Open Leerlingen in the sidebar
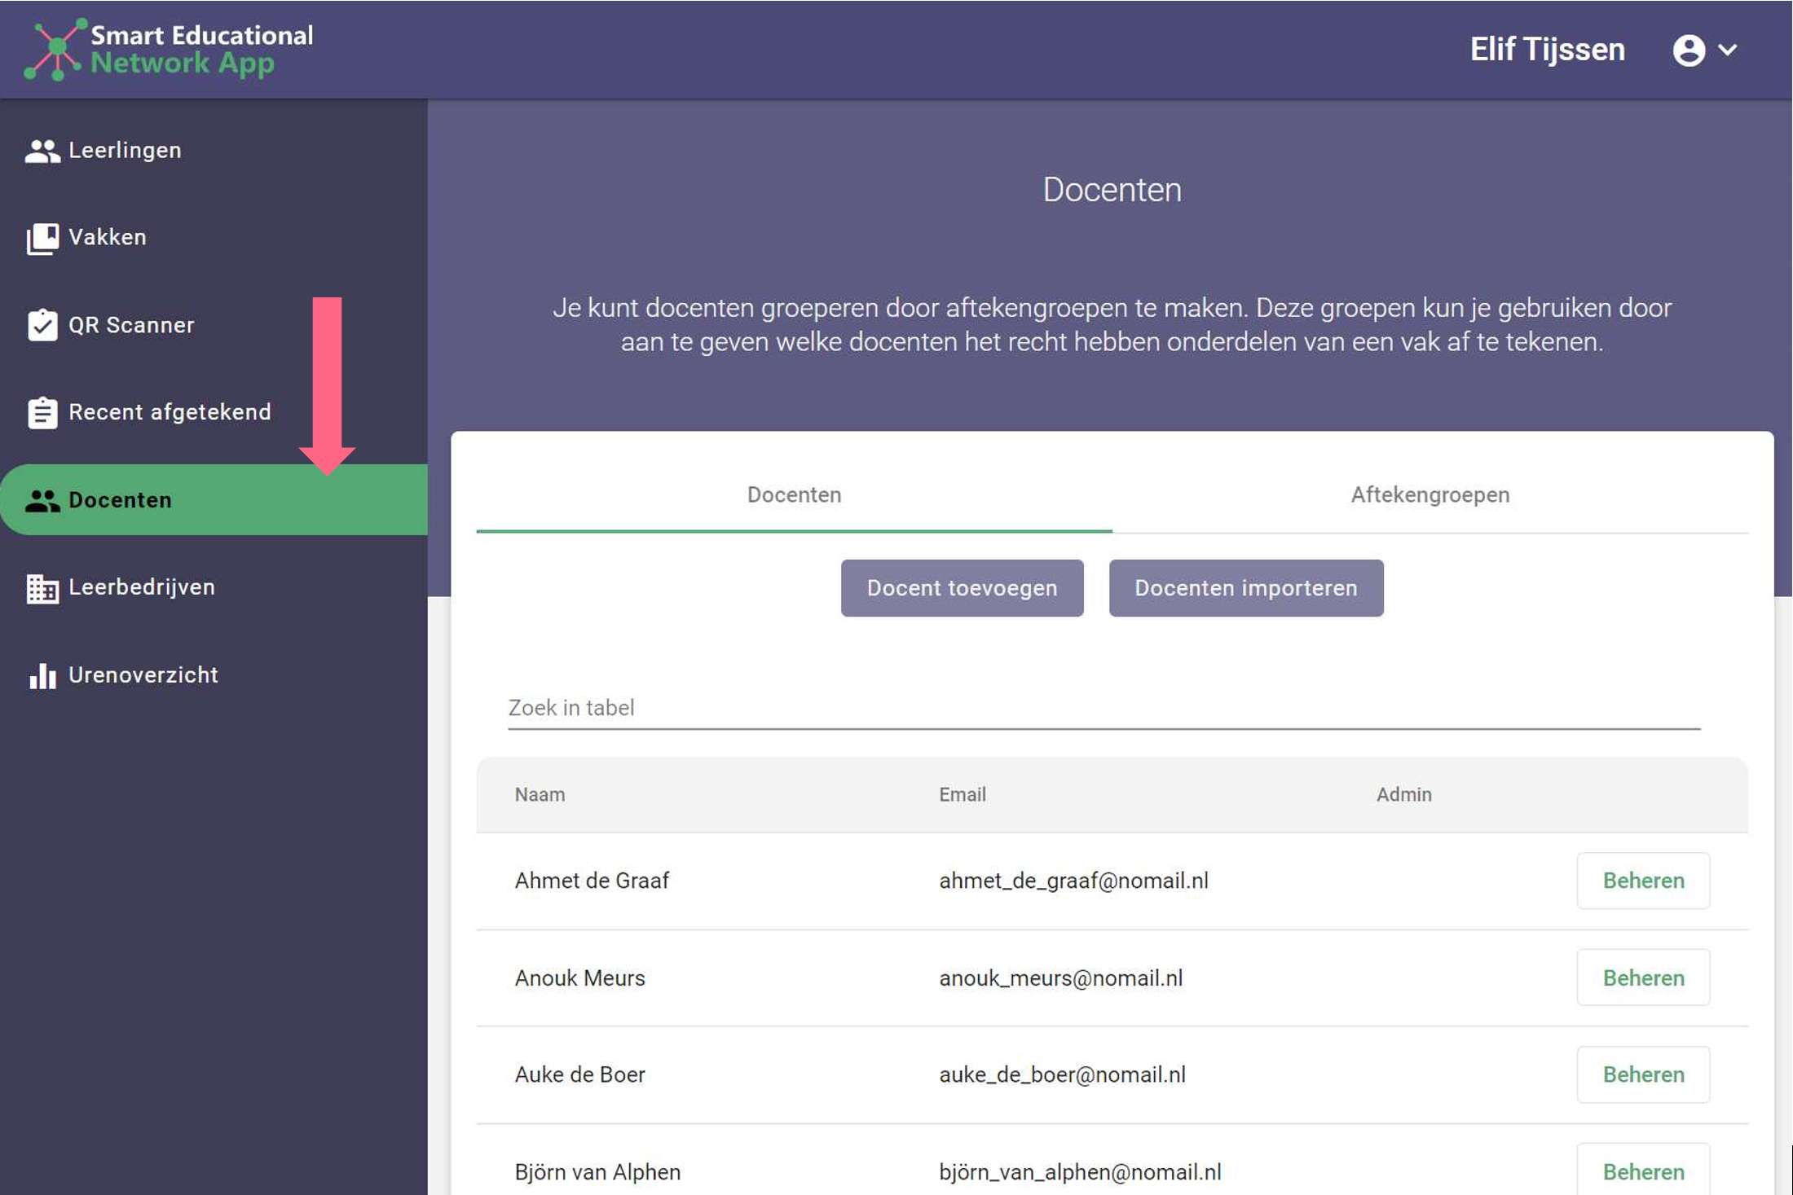Viewport: 1793px width, 1195px height. (x=214, y=151)
